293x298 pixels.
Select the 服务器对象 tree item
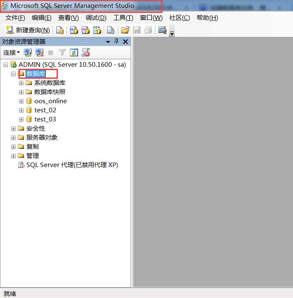click(42, 138)
